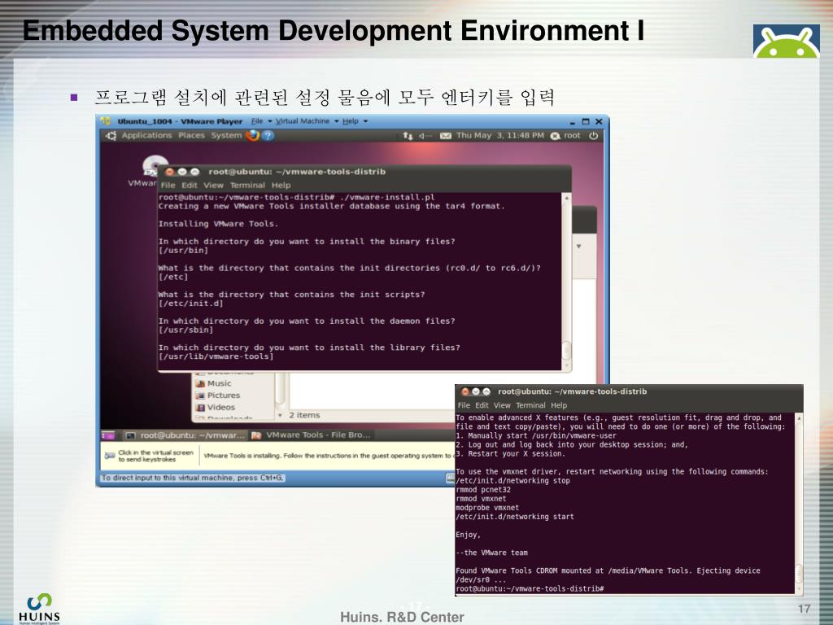833x625 pixels.
Task: Open File menu in the upper terminal window
Action: 168,185
